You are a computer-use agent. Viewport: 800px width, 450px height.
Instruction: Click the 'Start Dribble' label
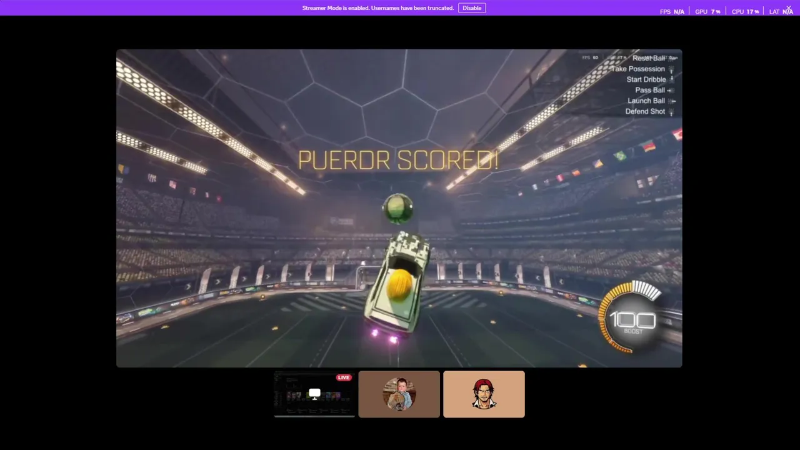click(646, 79)
